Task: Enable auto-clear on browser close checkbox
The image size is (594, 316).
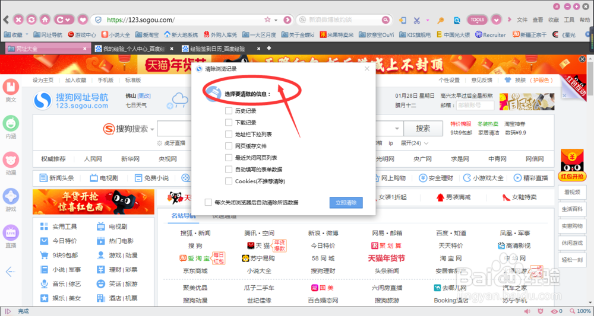Action: [208, 202]
